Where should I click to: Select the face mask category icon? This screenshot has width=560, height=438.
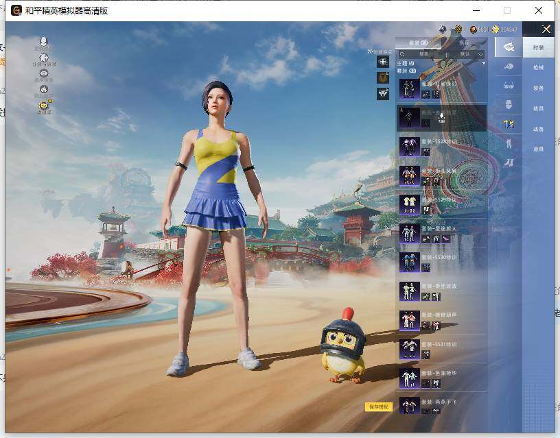(x=509, y=105)
